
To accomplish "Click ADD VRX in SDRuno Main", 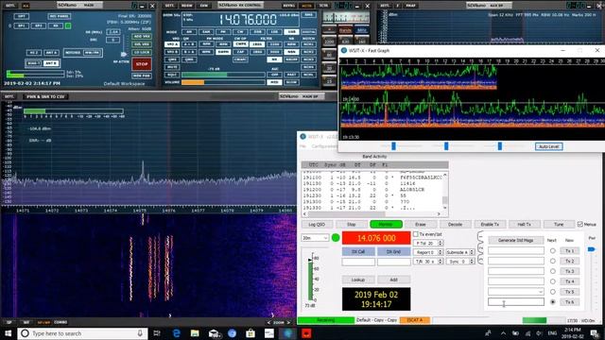I will click(x=142, y=36).
